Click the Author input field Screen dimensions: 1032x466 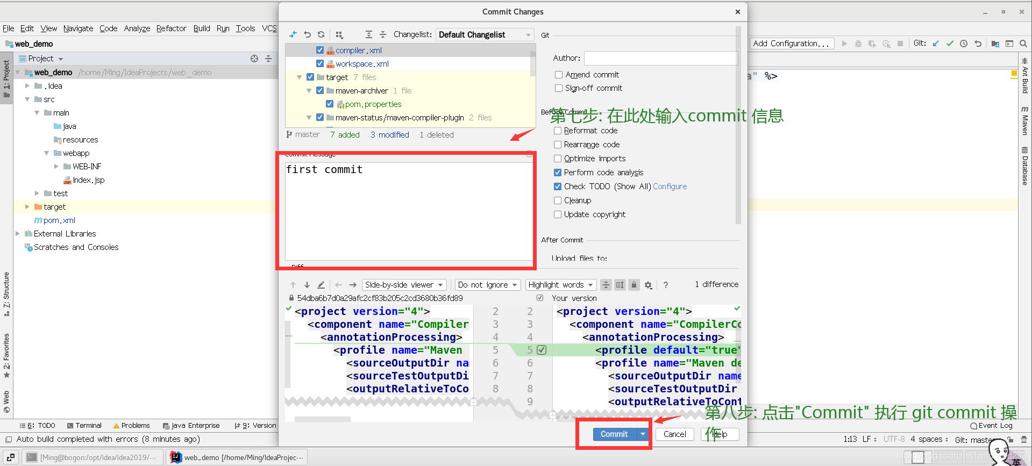point(660,58)
